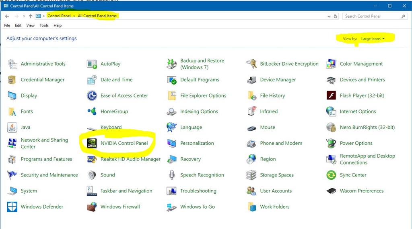This screenshot has height=229, width=412.
Task: Click the Region globe clock icon
Action: (x=251, y=159)
